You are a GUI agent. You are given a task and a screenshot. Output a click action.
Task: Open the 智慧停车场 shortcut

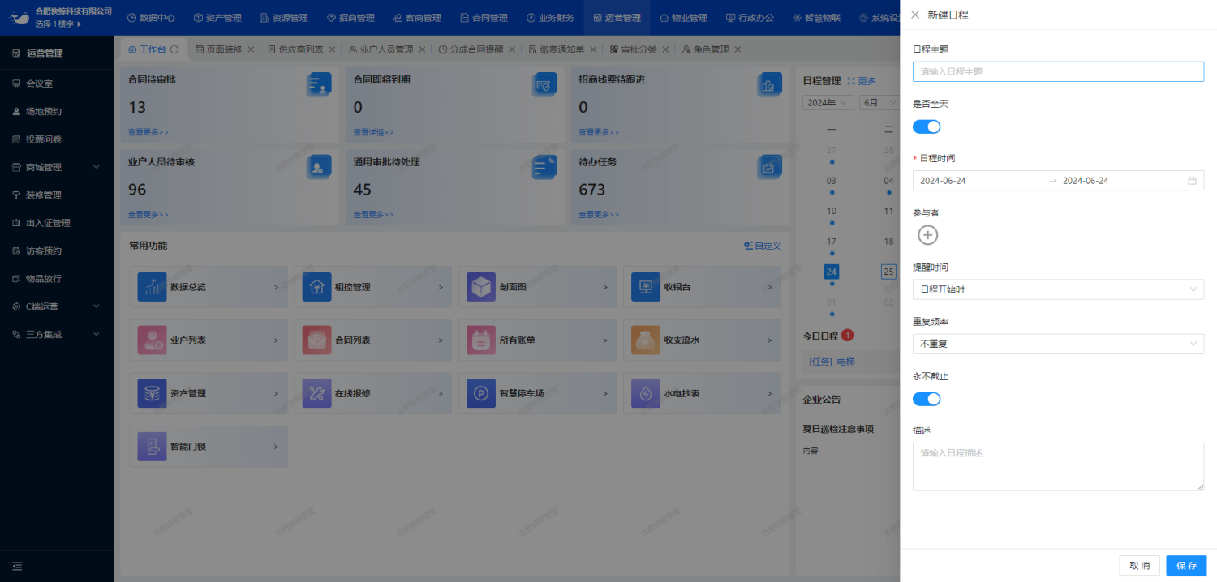538,393
